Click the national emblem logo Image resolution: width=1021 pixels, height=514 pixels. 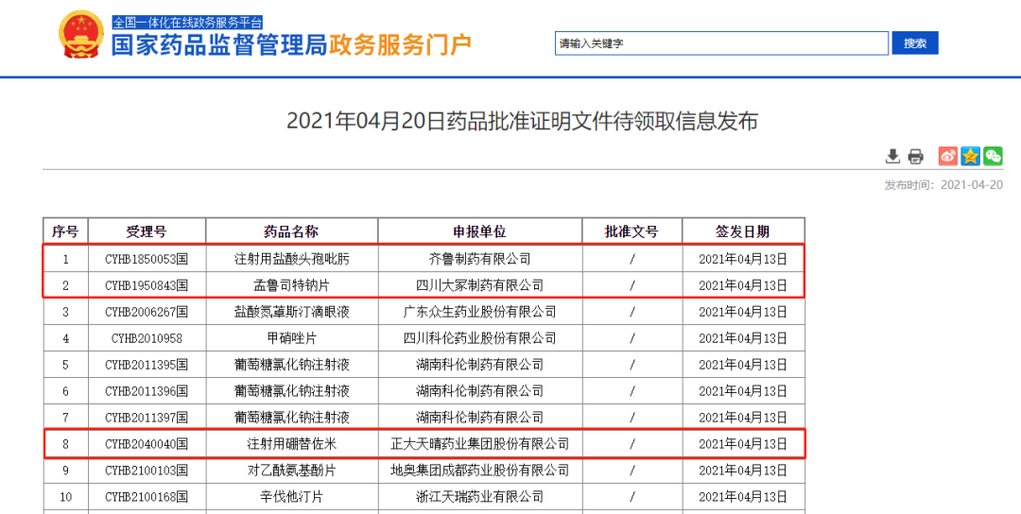(80, 37)
